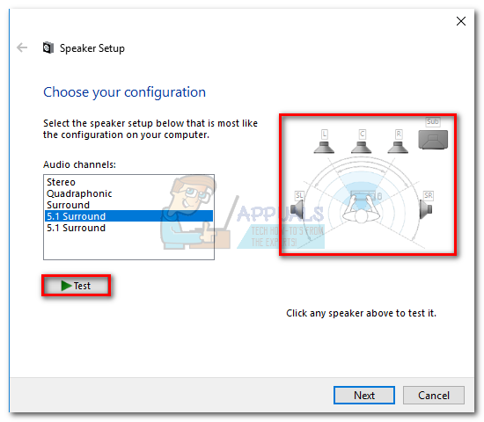The height and width of the screenshot is (422, 484).
Task: Click the listener figure in speaker diagram
Action: [x=361, y=209]
